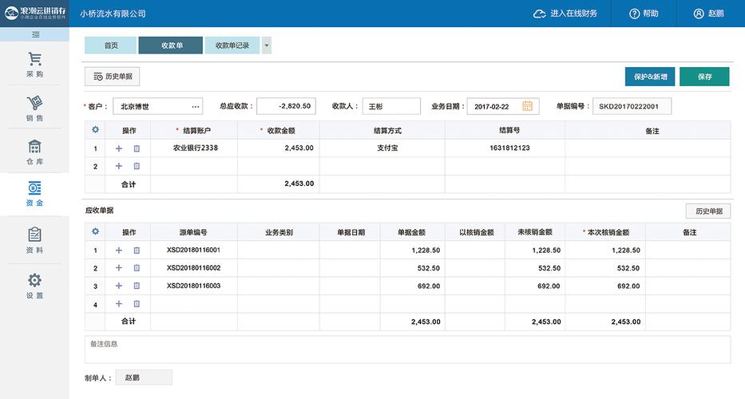
Task: Add row after XSD20180116003
Action: point(119,286)
